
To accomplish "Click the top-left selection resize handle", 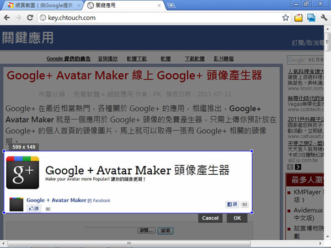I will click(4, 151).
